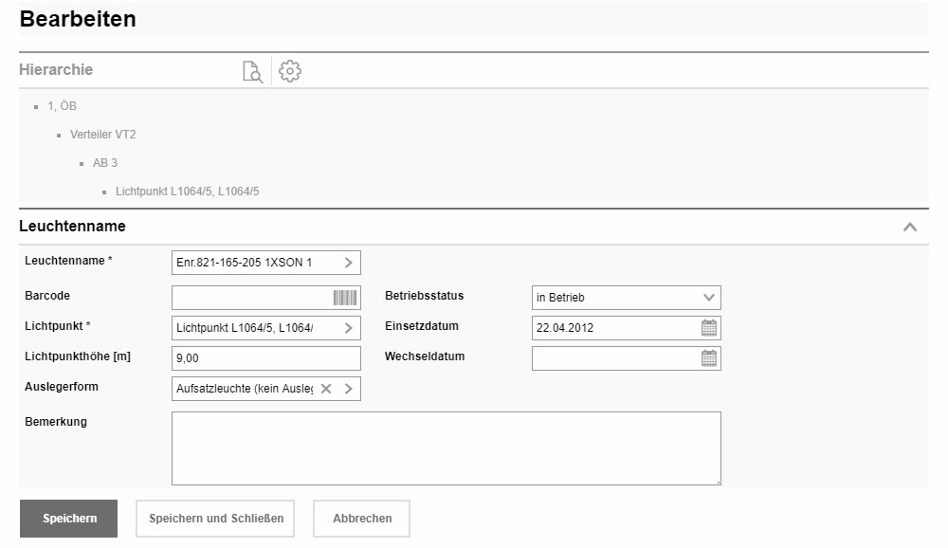Click into the Bemerkung text area
Viewport: 948px width, 548px height.
point(446,448)
